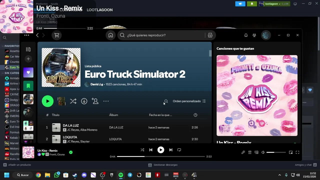Screen dimensions: 320x180
Task: Open Gestionar descargas in Steam
Action: [163, 165]
